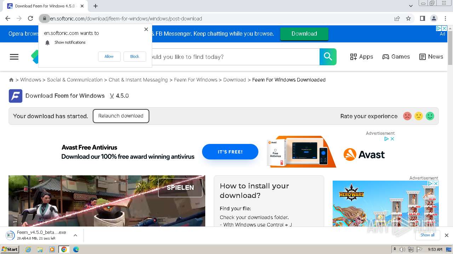
Task: Open the Apps section
Action: (361, 57)
